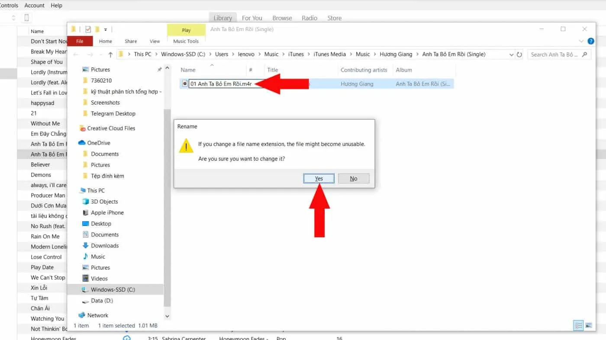Switch to details view in status bar
This screenshot has height=340, width=606.
579,325
